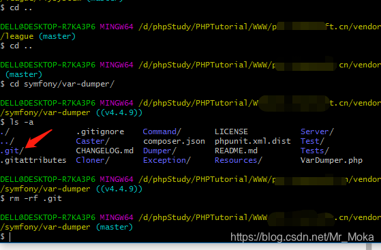The image size is (381, 250).
Task: Click the Tests/ directory entry
Action: point(315,151)
